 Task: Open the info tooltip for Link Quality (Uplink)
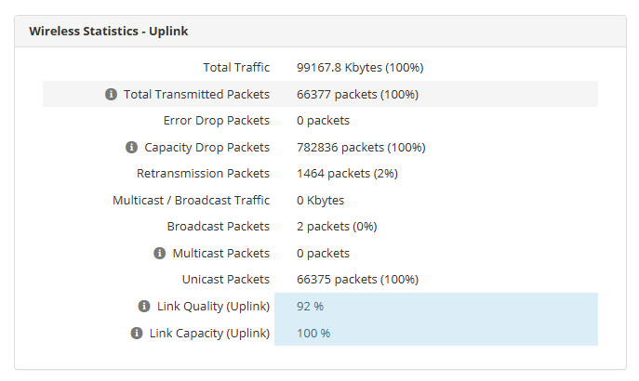143,306
